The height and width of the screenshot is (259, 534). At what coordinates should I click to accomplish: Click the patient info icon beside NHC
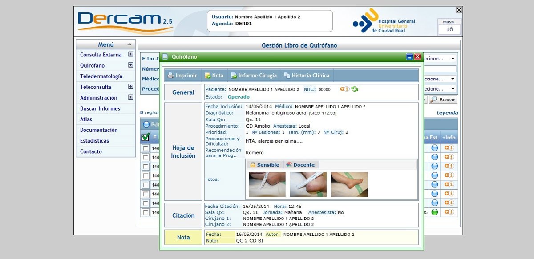(344, 89)
